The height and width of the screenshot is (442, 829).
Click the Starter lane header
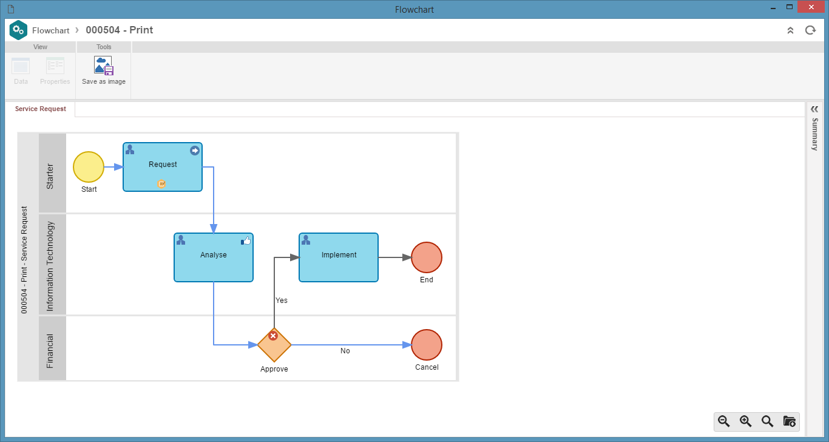52,173
